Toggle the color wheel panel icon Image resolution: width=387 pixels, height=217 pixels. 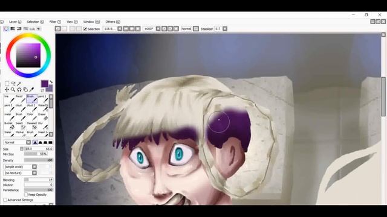point(6,29)
